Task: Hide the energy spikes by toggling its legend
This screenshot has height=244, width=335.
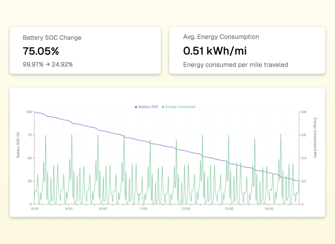Action: tap(178, 107)
